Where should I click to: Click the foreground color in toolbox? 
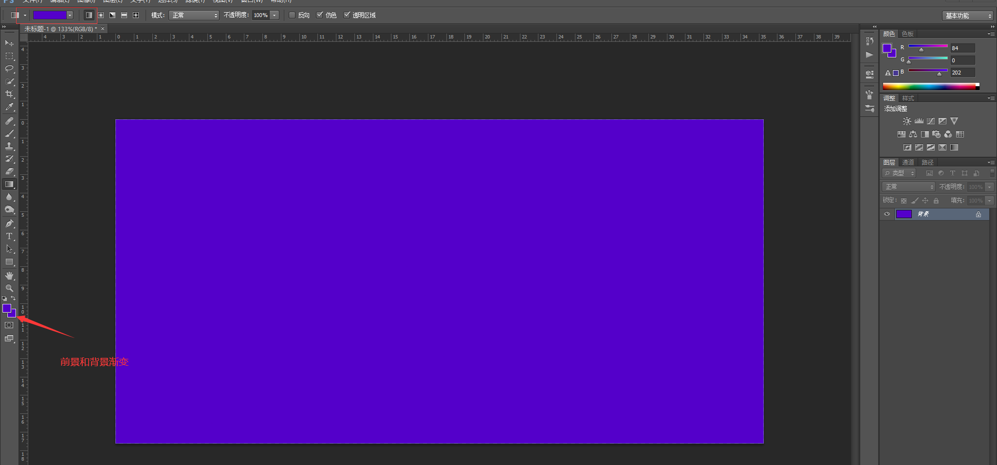(7, 308)
